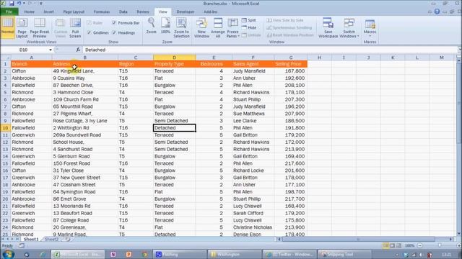
Task: Open the Formulas tab
Action: (102, 12)
